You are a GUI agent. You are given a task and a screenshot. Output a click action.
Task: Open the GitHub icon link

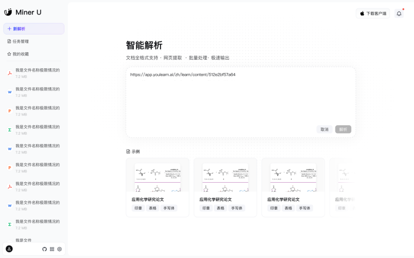tap(44, 249)
